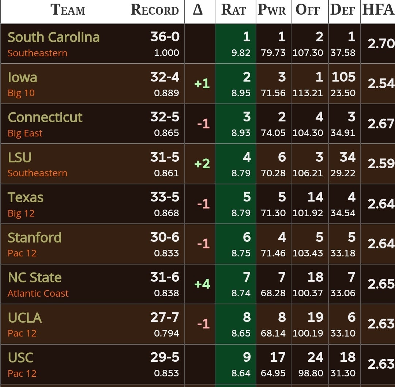The width and height of the screenshot is (395, 387).
Task: Open the Big 10 conference link
Action: (x=21, y=93)
